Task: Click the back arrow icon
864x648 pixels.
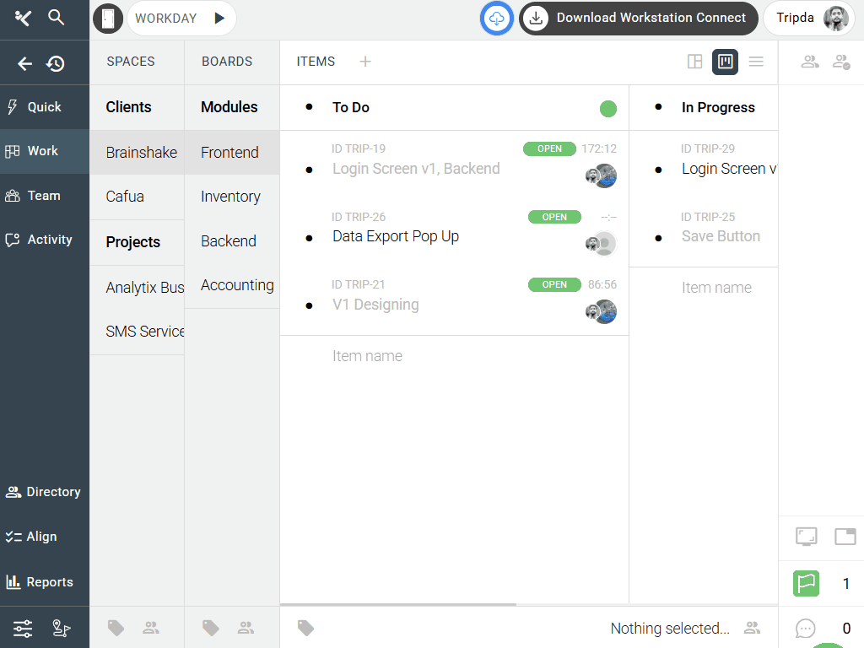Action: coord(25,63)
